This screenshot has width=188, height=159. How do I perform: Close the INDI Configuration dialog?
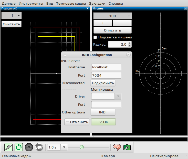[x=128, y=55]
